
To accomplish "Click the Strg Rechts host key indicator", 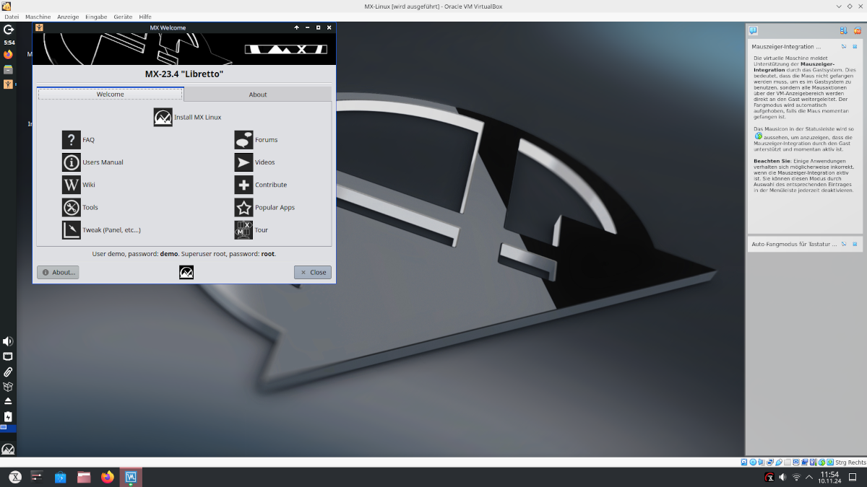I will pos(850,462).
